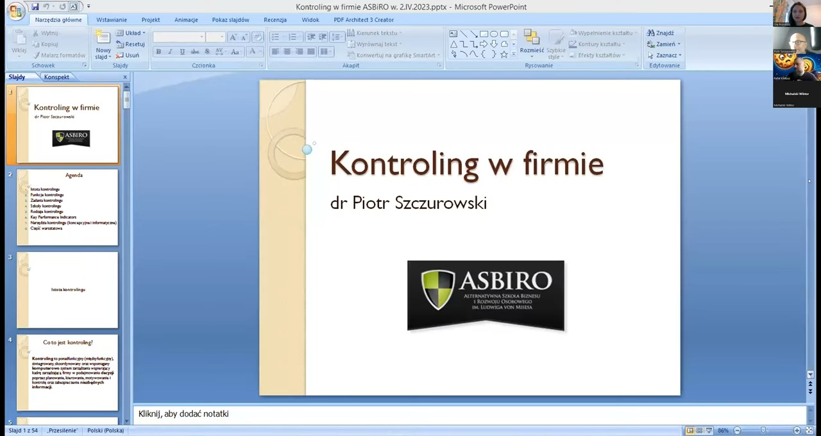821x436 pixels.
Task: Click the Nowy slajd (new slide) icon
Action: (x=103, y=37)
